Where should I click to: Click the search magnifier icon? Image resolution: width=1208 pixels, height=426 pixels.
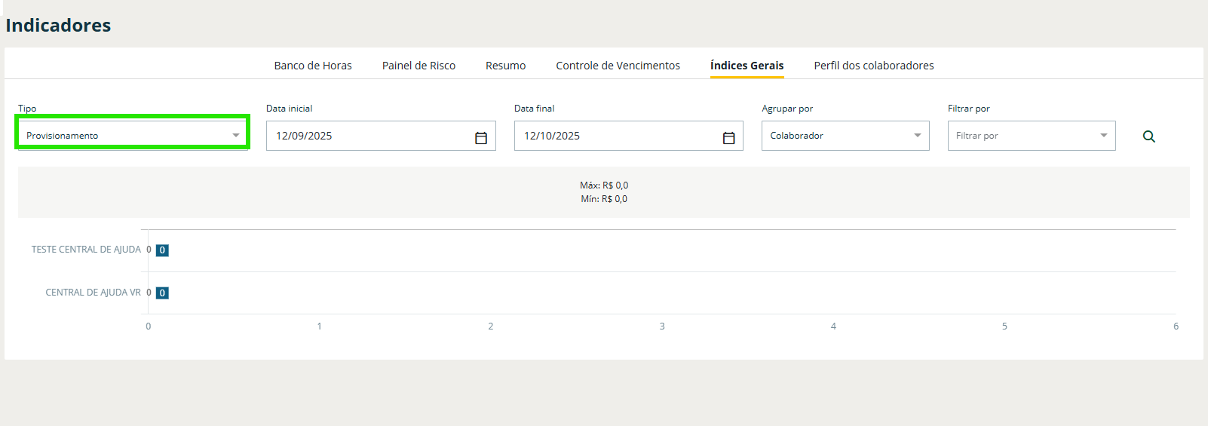coord(1148,136)
